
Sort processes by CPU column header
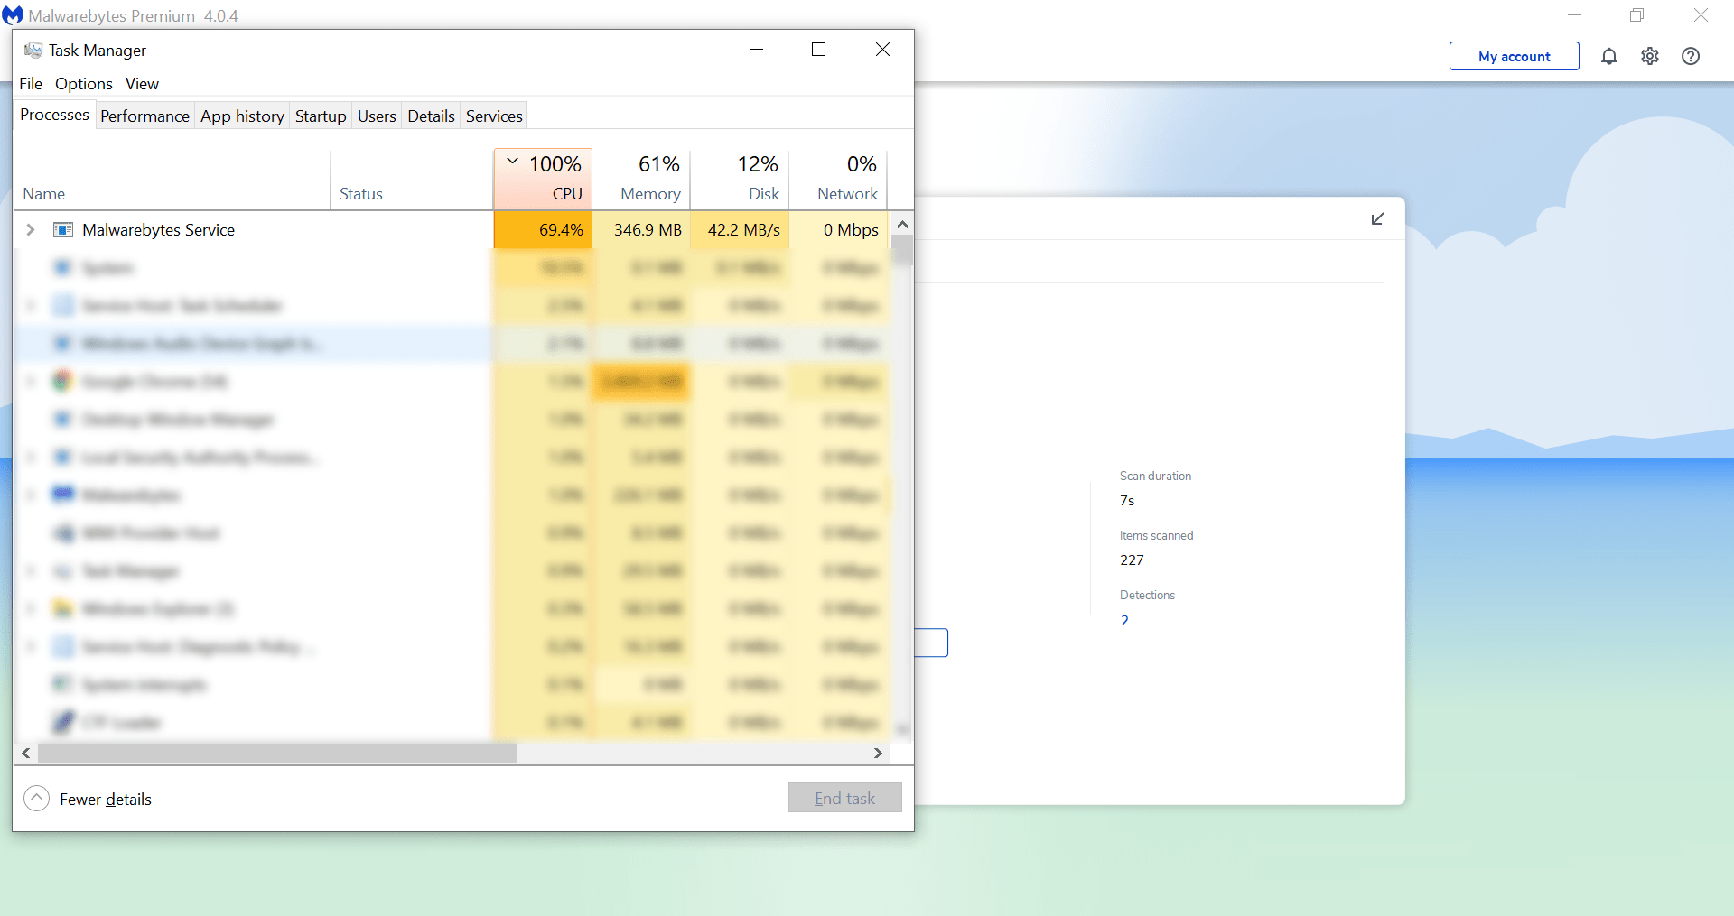543,179
